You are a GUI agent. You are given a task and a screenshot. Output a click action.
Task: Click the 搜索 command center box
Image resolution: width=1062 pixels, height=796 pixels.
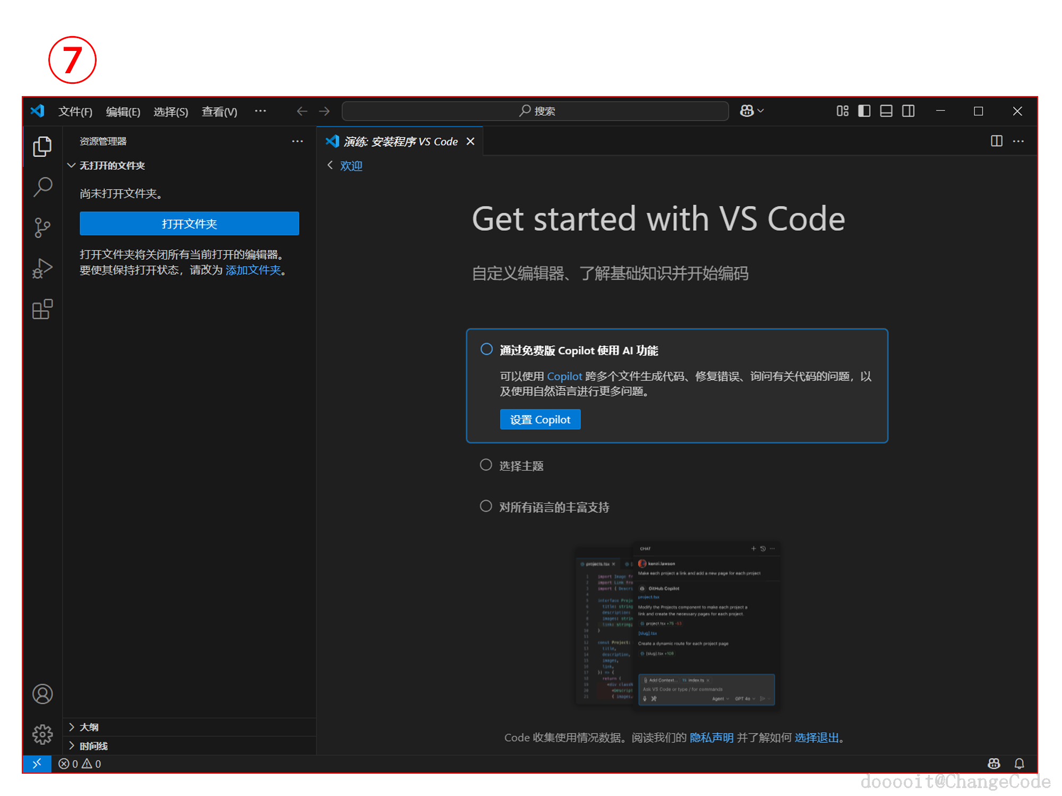535,111
